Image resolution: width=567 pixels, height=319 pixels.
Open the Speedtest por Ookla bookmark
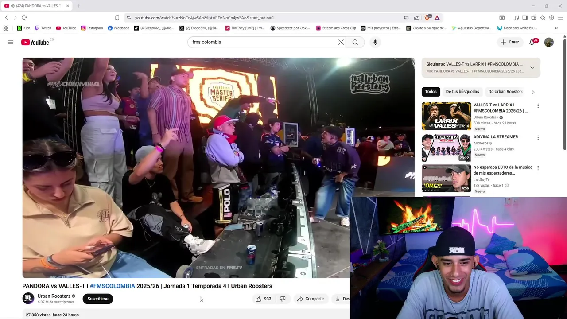(x=290, y=28)
